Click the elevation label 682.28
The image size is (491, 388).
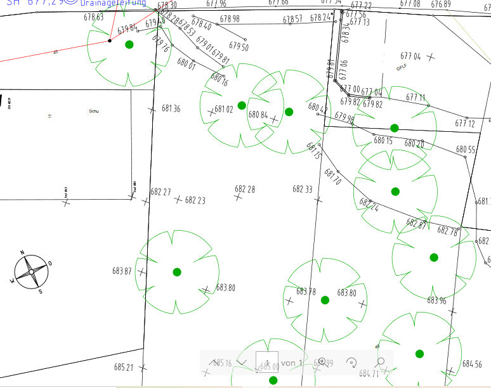[245, 189]
